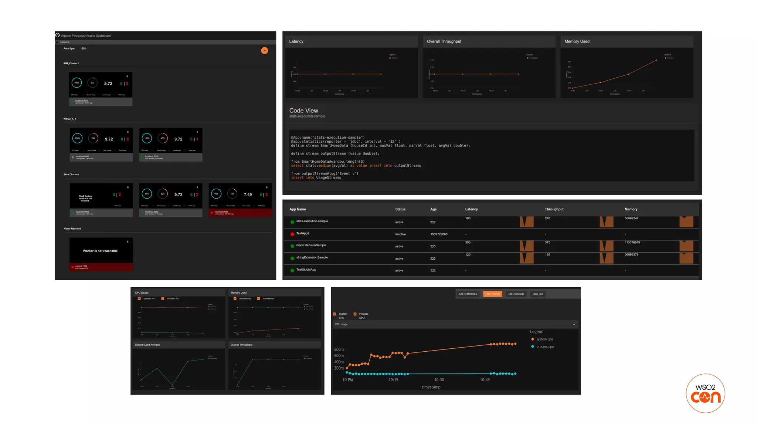Click green status dot for mapExtensionSample
The height and width of the screenshot is (426, 757).
(x=292, y=246)
